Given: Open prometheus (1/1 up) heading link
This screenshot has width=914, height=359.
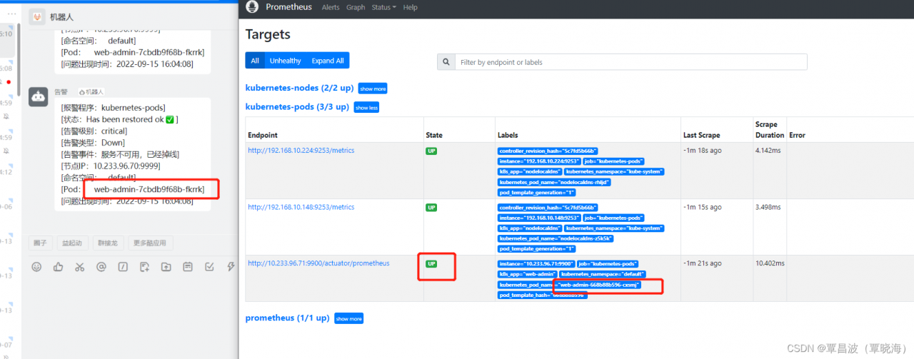Looking at the screenshot, I should click(x=287, y=318).
